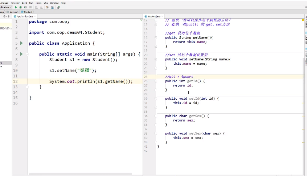Click on 's1.setName' line in Application.java
Viewport: 307px width, 176px height.
pos(73,71)
